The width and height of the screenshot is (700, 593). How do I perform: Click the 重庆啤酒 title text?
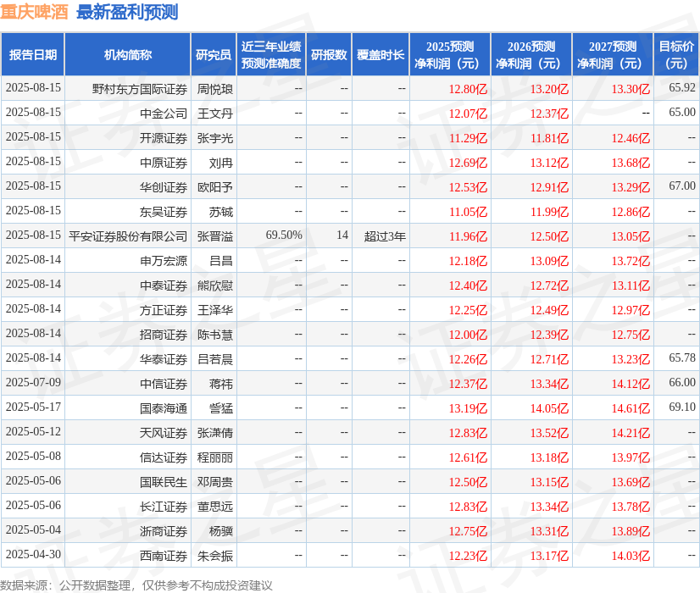pyautogui.click(x=34, y=12)
